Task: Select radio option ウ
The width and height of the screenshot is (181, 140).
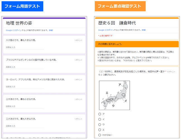Action: (x=100, y=125)
